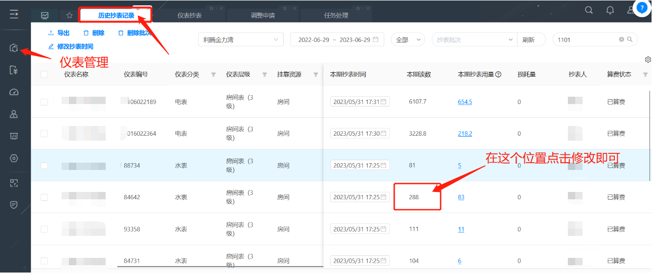The image size is (652, 274).
Task: Check the row for meter 88734
Action: click(x=45, y=166)
